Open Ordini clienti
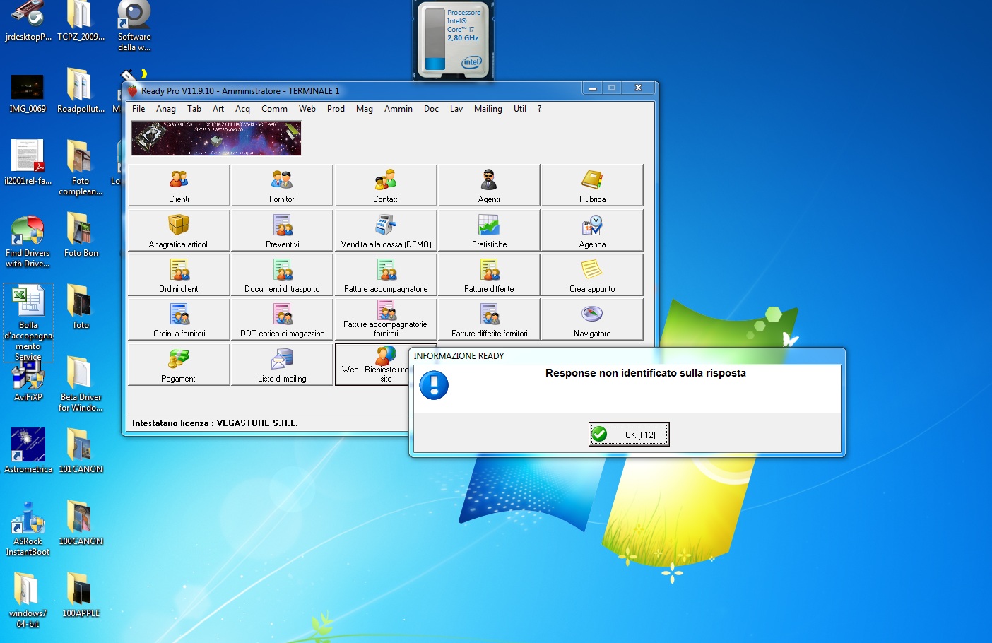Viewport: 992px width, 643px height. (x=179, y=275)
